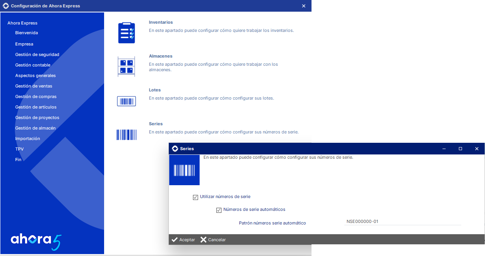Click the Inventarios heading link
The image size is (485, 256).
161,22
